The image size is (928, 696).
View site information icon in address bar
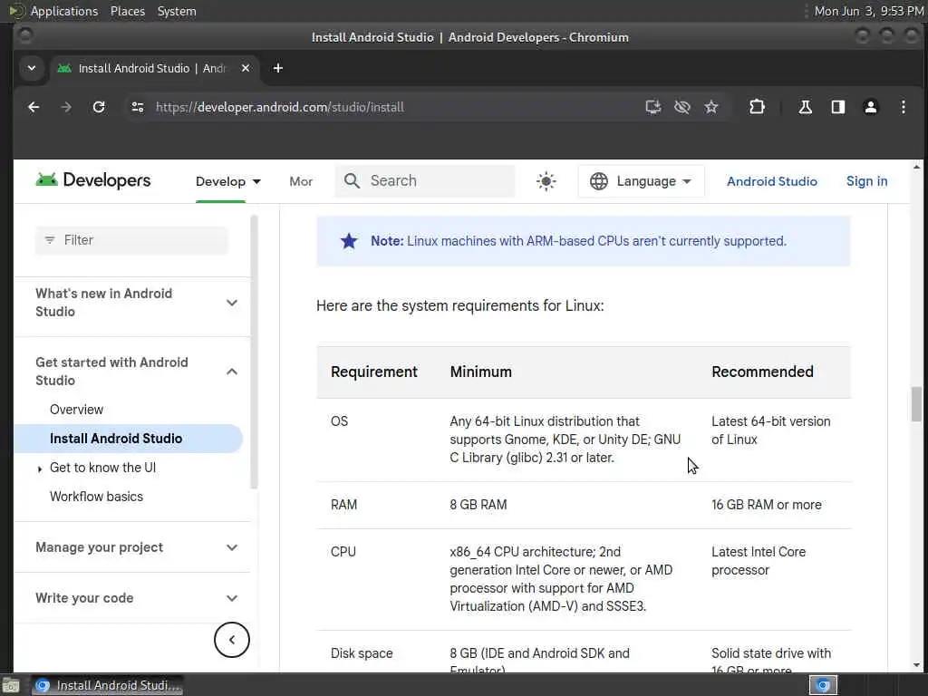click(x=138, y=107)
